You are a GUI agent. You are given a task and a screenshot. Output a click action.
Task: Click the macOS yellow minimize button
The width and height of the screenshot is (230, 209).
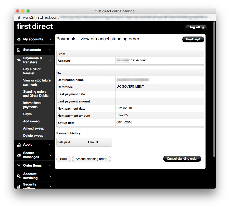coord(23,11)
